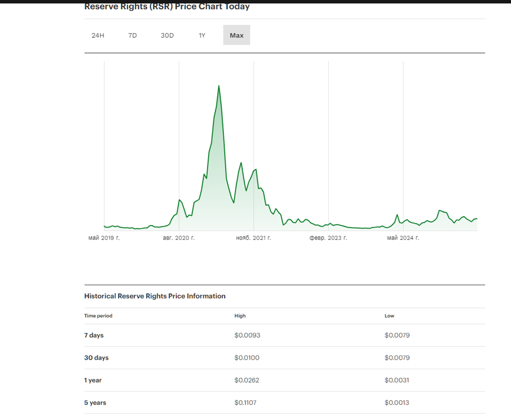The height and width of the screenshot is (419, 511).
Task: Switch chart to 7D range
Action: [132, 35]
